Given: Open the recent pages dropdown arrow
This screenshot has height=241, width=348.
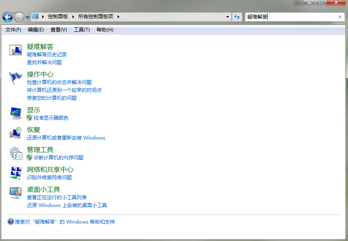Looking at the screenshot, I should [x=27, y=17].
